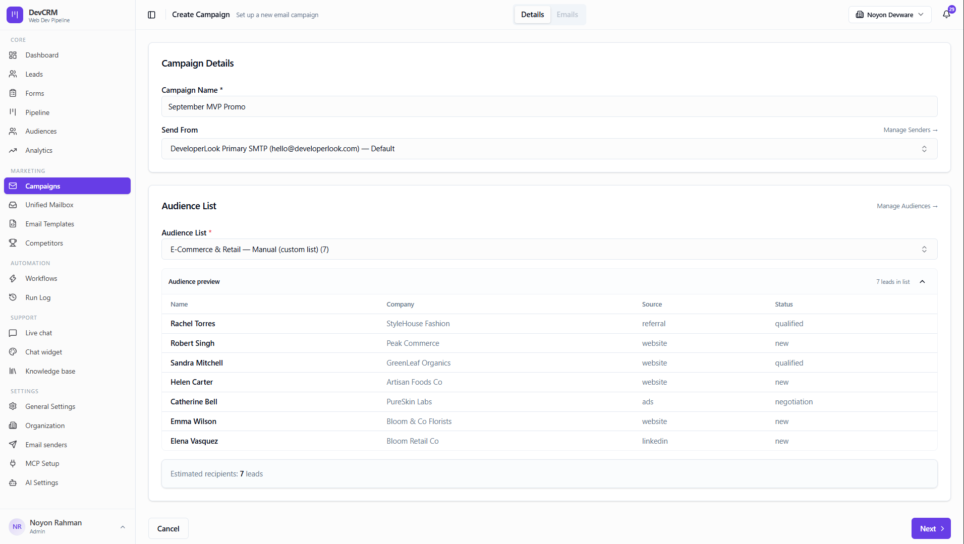Click the DevCRM logo icon
Image resolution: width=964 pixels, height=544 pixels.
click(15, 15)
